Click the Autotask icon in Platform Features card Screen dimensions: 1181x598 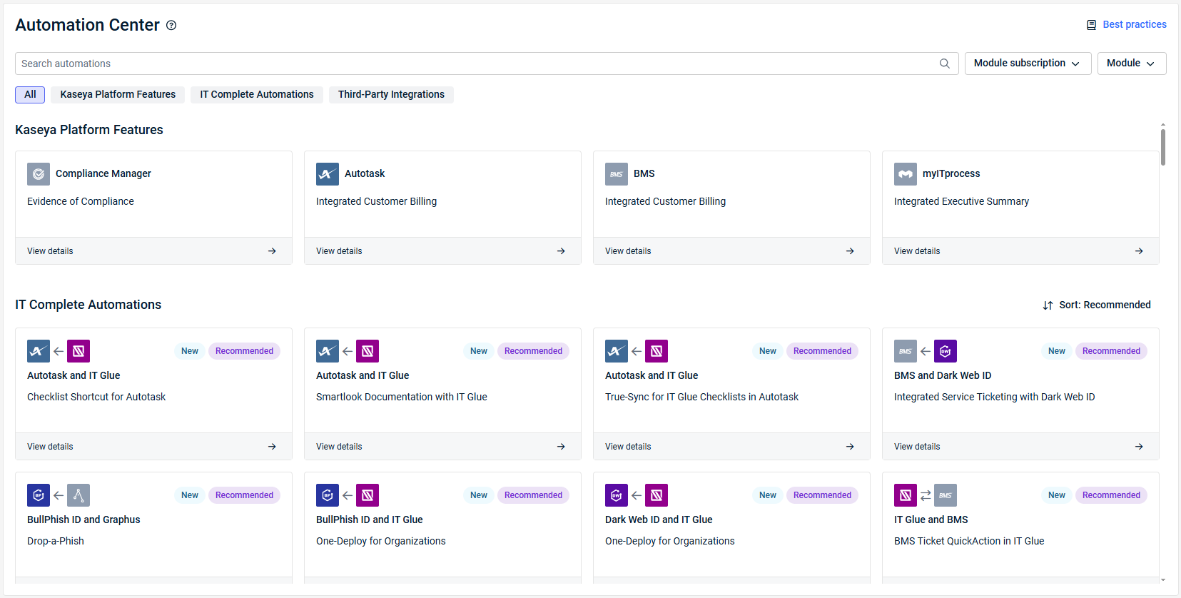click(328, 174)
